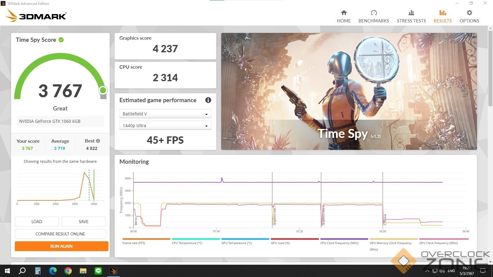The height and width of the screenshot is (277, 493).
Task: Open the HOME section
Action: point(344,16)
